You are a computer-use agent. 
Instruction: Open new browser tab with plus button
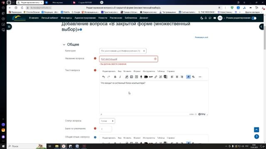coord(101,2)
